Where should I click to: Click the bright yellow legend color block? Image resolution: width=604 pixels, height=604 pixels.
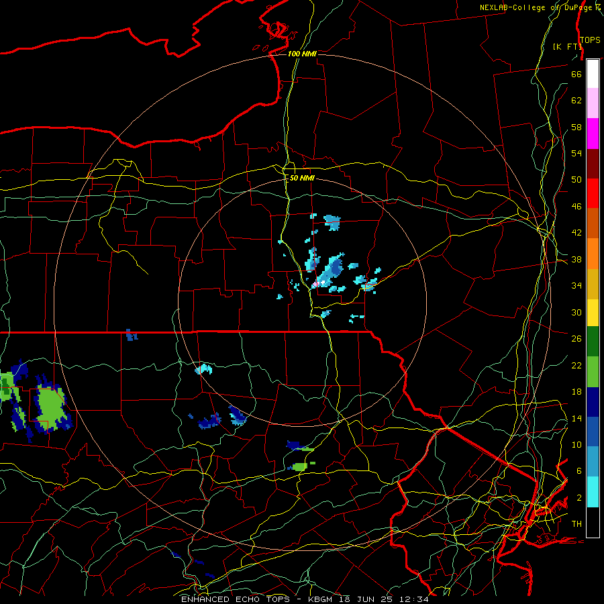(x=593, y=313)
